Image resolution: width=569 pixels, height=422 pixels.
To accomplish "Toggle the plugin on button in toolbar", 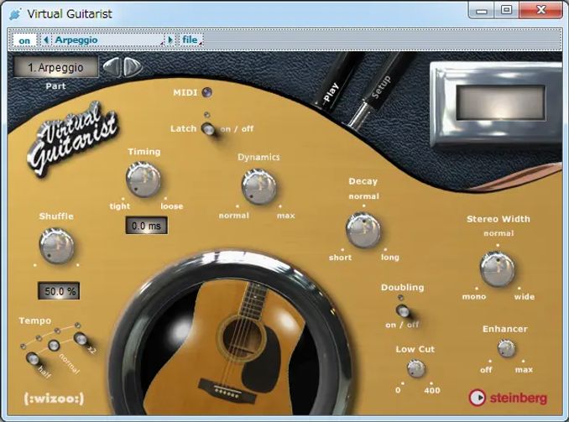I will pyautogui.click(x=24, y=39).
